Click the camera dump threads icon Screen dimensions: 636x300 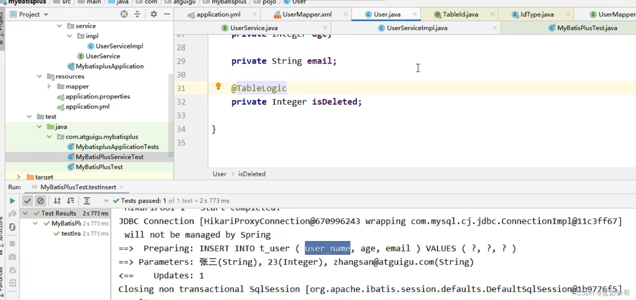tap(12, 257)
